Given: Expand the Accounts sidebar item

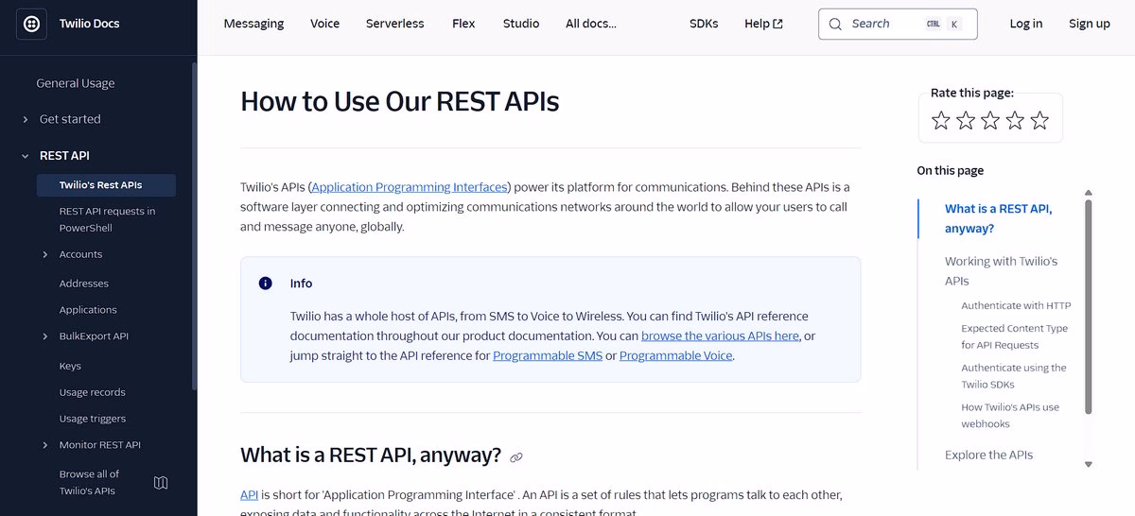Looking at the screenshot, I should 45,254.
